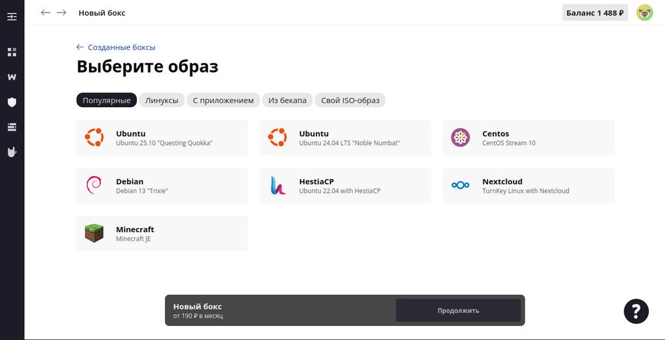Go forward using the right arrow icon
665x340 pixels.
[62, 13]
